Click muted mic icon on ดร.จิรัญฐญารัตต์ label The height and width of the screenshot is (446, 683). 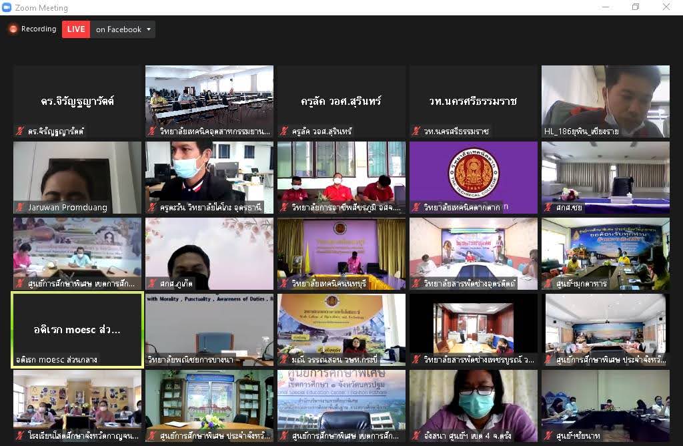20,132
